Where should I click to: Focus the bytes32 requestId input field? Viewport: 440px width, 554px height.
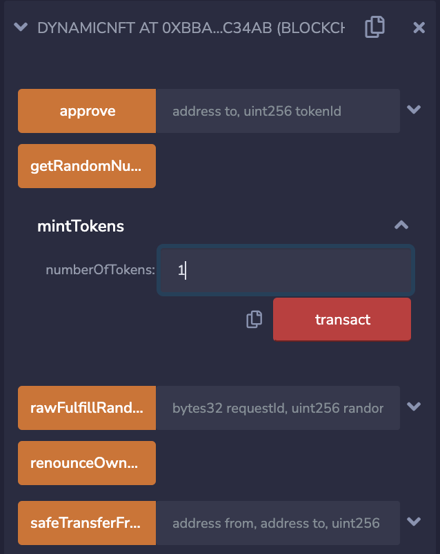(277, 408)
